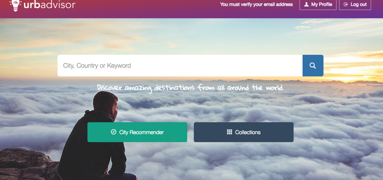Click the verify your email address notice
The width and height of the screenshot is (383, 180).
click(x=256, y=4)
